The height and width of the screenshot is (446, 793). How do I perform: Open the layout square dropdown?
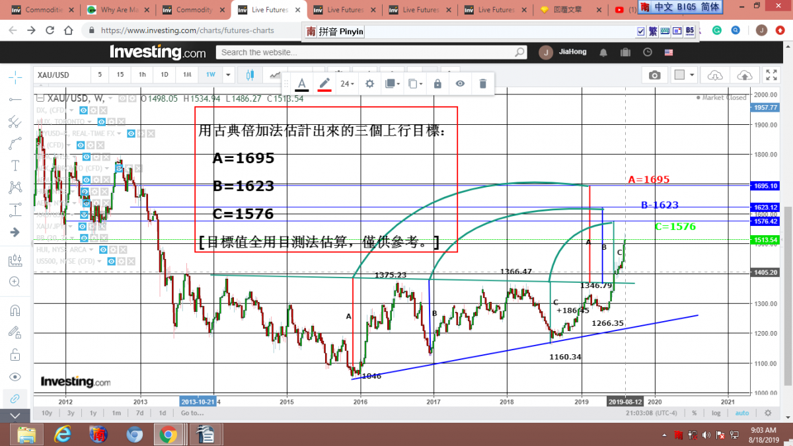coord(684,75)
